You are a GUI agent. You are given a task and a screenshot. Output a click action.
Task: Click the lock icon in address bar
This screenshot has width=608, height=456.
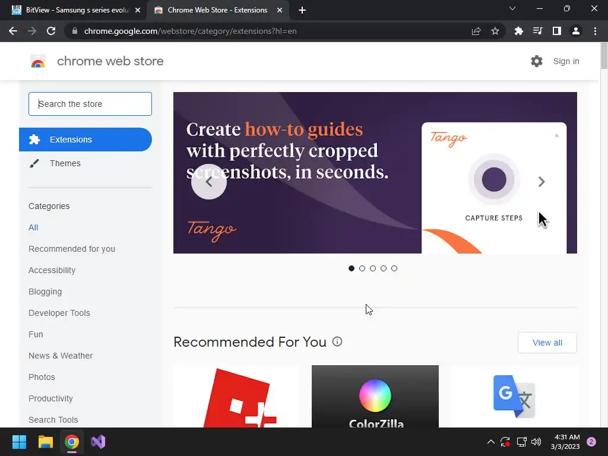click(x=75, y=31)
